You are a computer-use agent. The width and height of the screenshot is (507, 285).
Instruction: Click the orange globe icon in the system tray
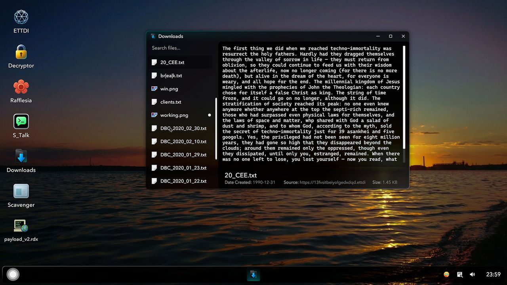446,274
